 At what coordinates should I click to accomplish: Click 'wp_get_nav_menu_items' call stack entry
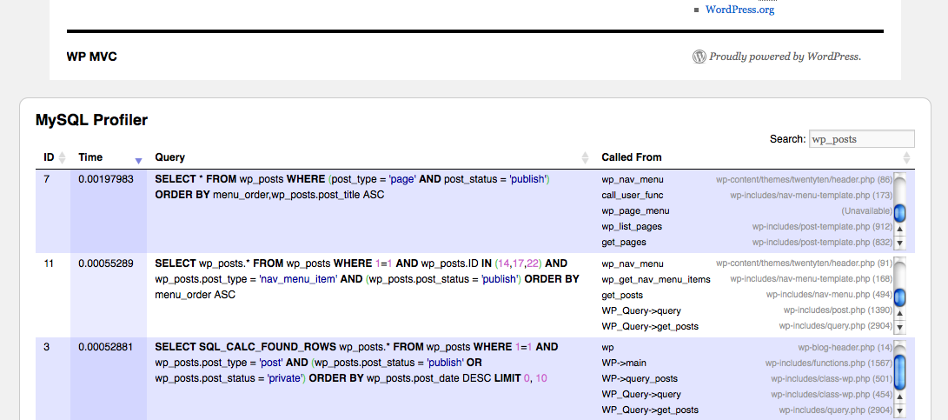(656, 279)
